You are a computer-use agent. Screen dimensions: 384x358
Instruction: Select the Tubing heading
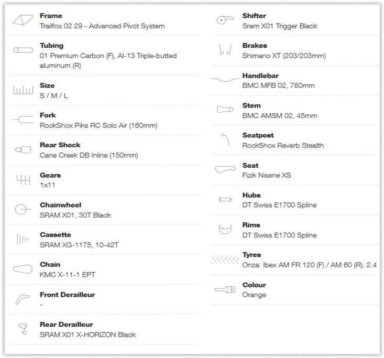[51, 46]
